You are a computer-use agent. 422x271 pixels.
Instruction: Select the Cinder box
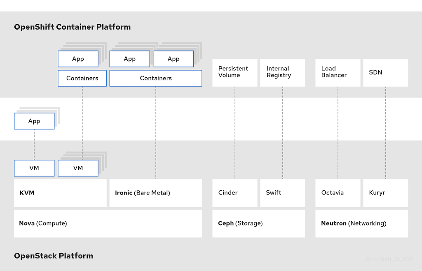coord(234,193)
